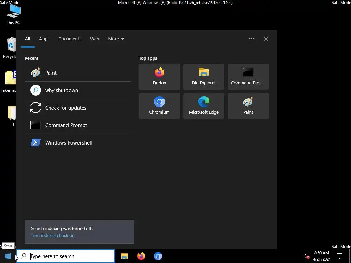The image size is (351, 263).
Task: Open the Paint tile in Top apps
Action: [x=248, y=106]
